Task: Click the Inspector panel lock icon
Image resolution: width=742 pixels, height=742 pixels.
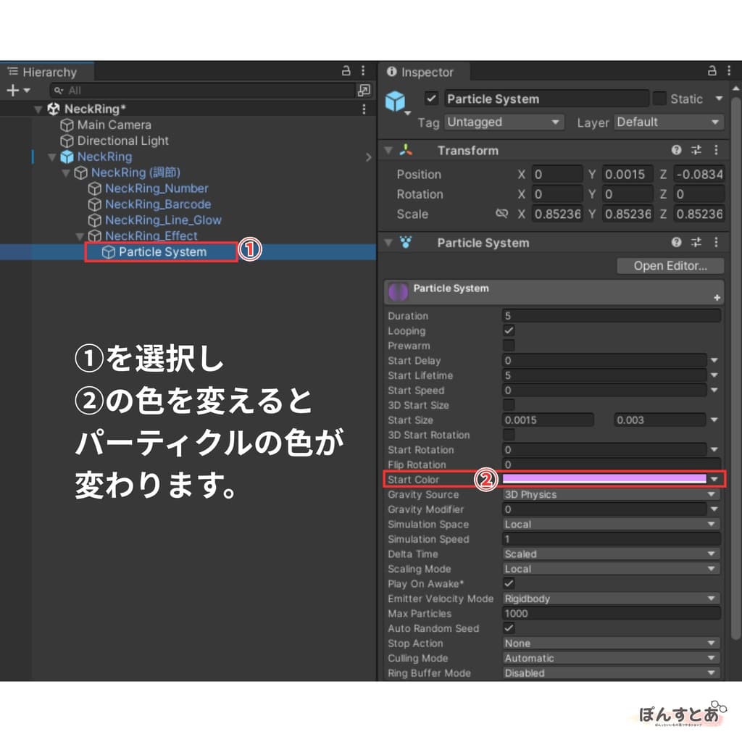Action: click(712, 71)
